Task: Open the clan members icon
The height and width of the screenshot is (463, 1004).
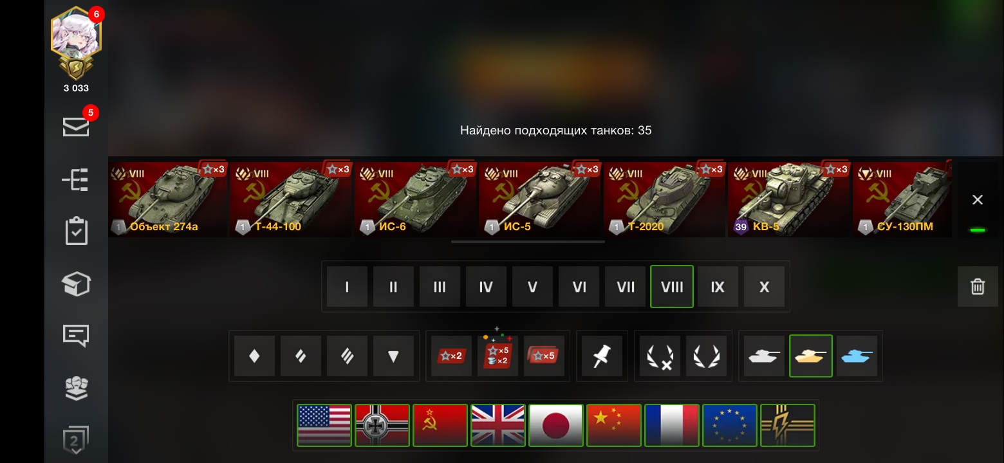Action: pyautogui.click(x=76, y=388)
